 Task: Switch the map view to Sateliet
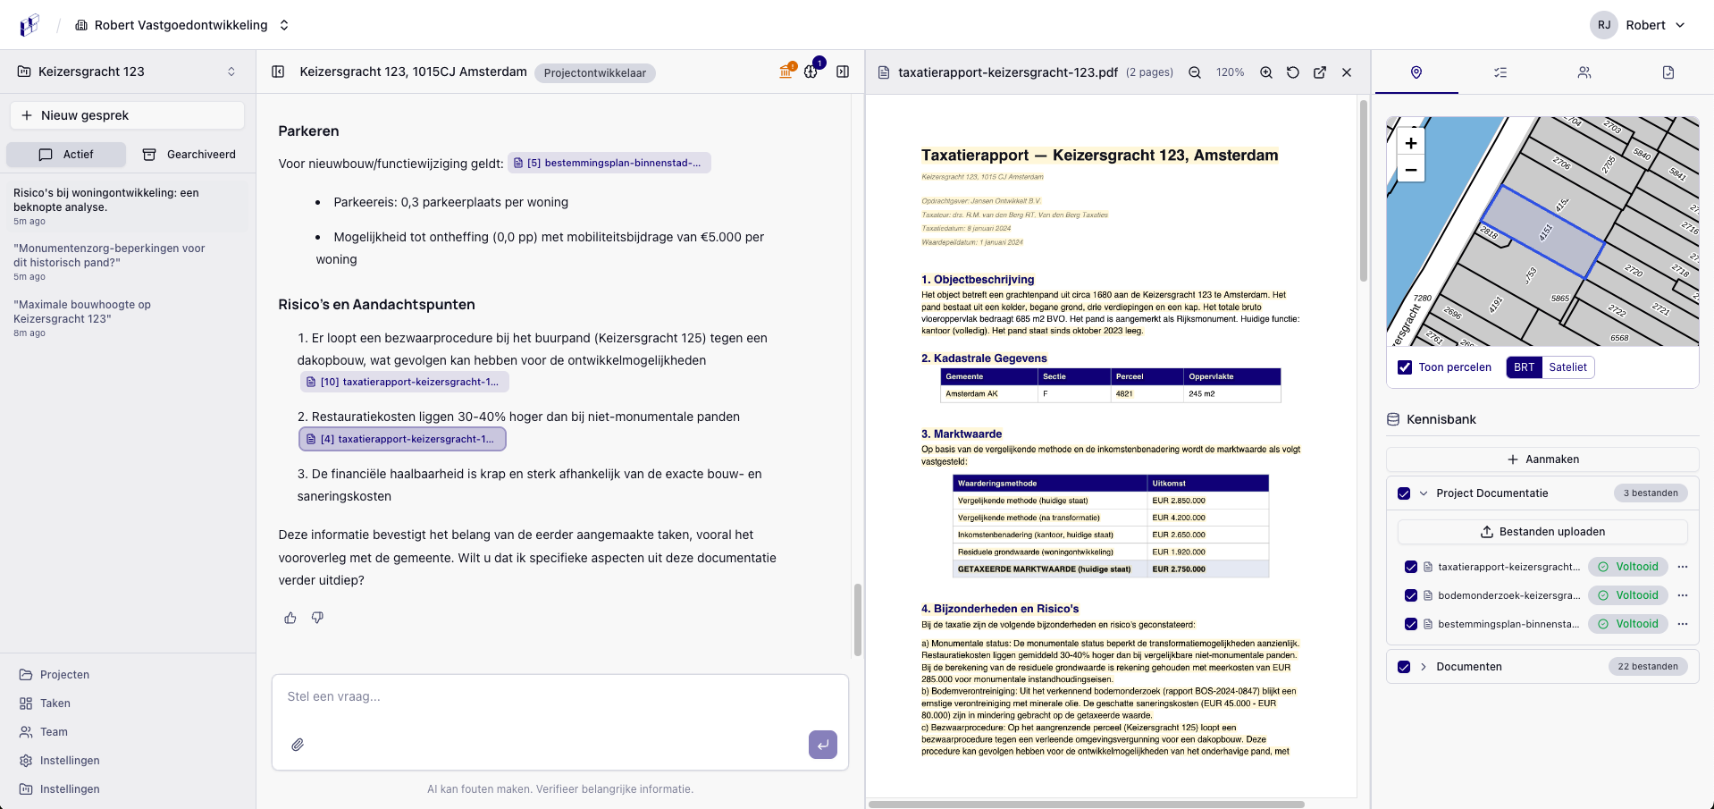1568,367
